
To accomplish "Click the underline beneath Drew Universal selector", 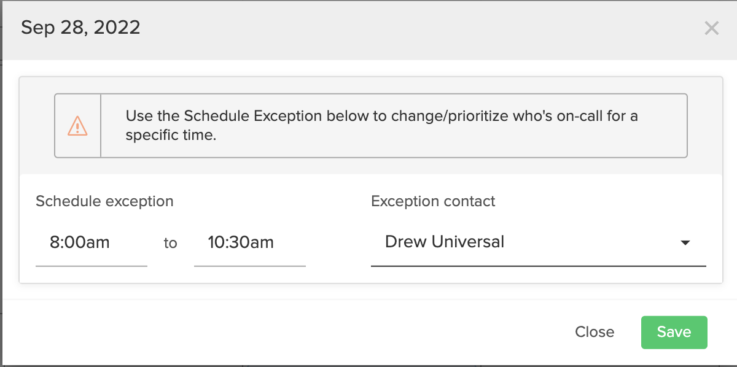I will point(539,266).
